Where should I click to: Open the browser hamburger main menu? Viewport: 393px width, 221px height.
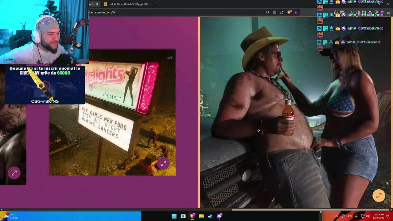pyautogui.click(x=388, y=12)
